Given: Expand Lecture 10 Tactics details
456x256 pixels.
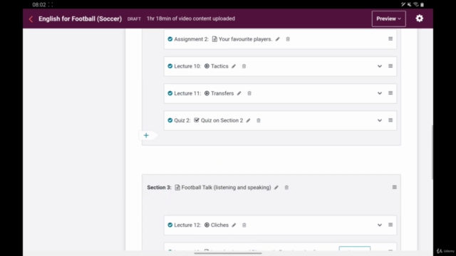Looking at the screenshot, I should coord(380,66).
